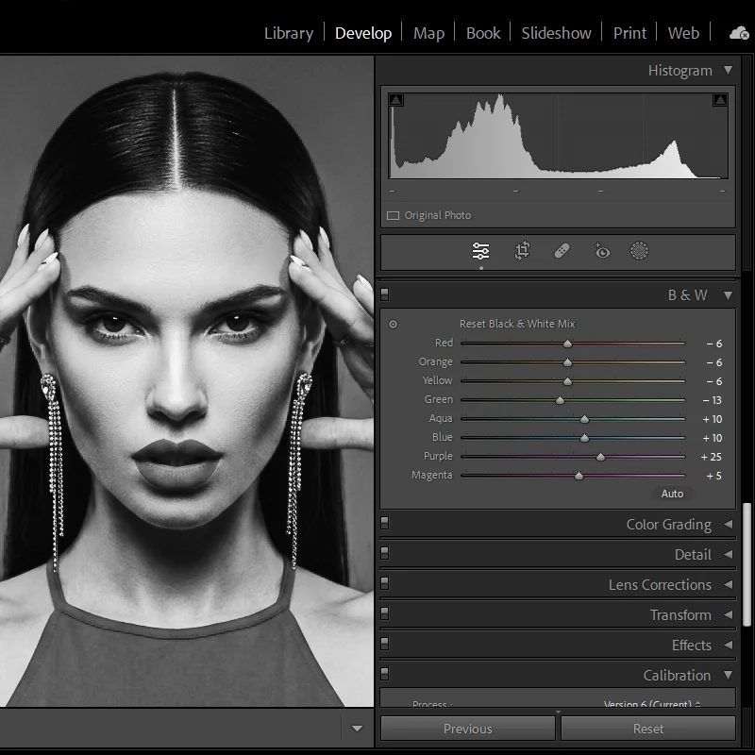Toggle the Effects panel switch
This screenshot has width=755, height=755.
point(385,644)
